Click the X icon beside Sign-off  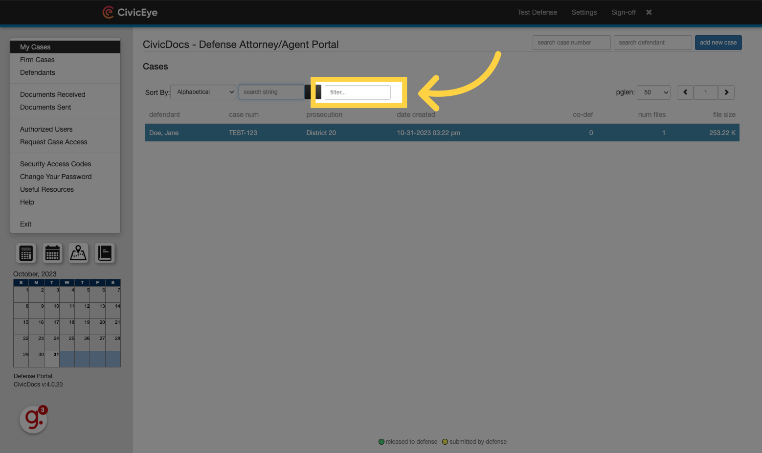coord(649,12)
